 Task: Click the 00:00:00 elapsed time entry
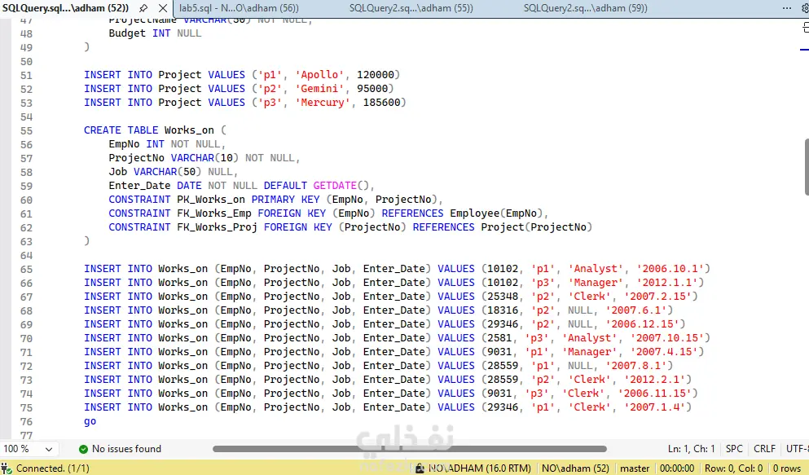[677, 468]
